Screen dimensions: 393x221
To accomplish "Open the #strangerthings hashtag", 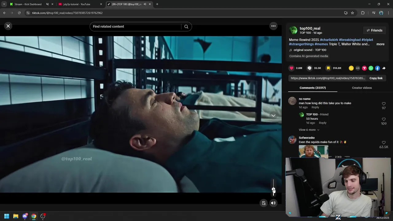I will tap(301, 44).
